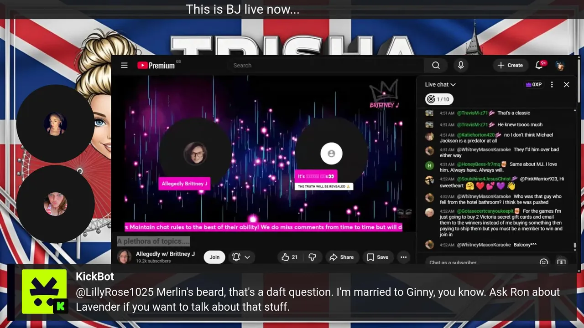Select @TravisM-z71 "He knew toooo much" message
Image resolution: width=584 pixels, height=328 pixels.
tap(500, 124)
